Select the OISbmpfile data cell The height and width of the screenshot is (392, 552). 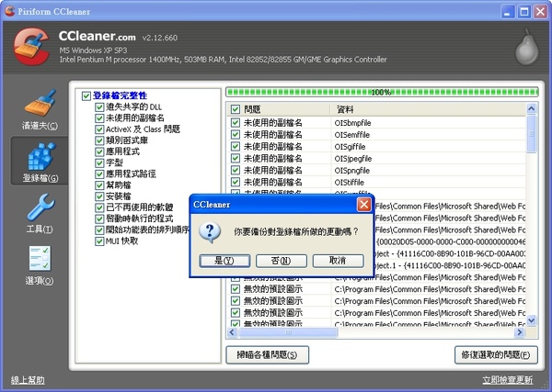[352, 123]
